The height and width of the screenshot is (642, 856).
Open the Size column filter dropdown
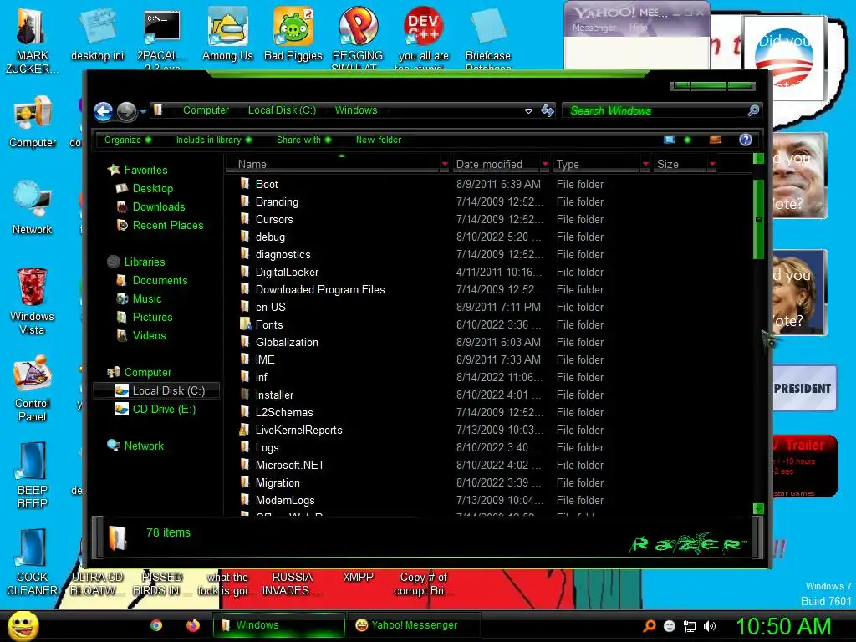point(712,164)
